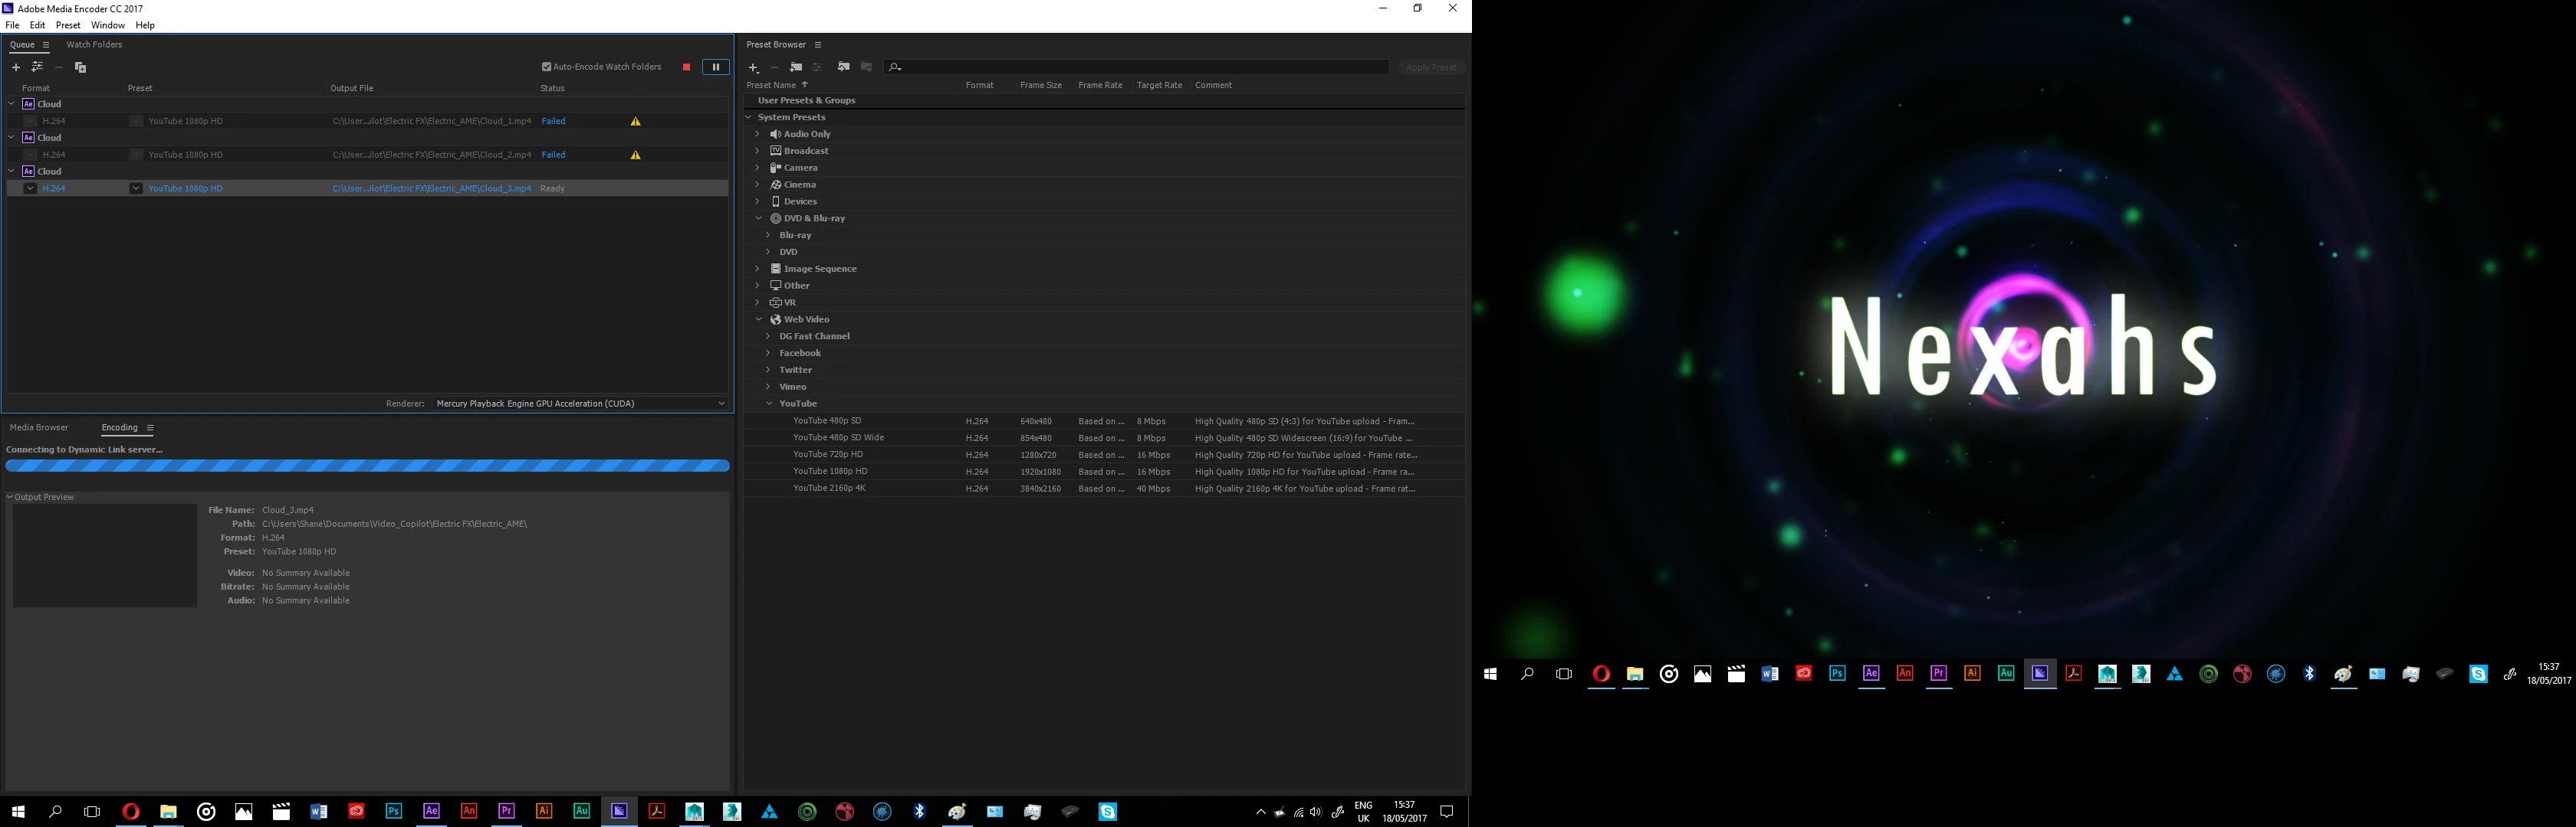
Task: Click the Duplicate icon in Queue toolbar
Action: (80, 67)
